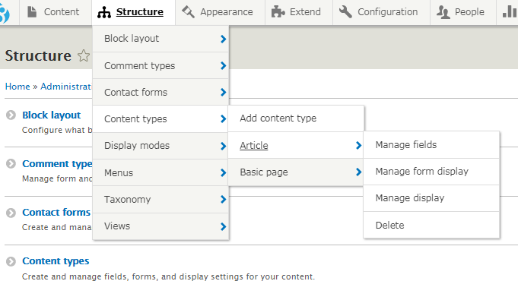Click the arrow bullet beside Block layout

tap(11, 115)
